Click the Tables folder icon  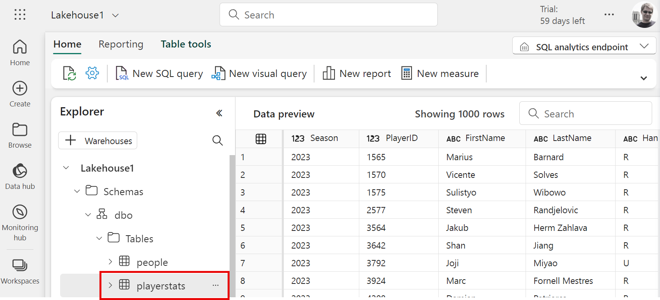114,238
